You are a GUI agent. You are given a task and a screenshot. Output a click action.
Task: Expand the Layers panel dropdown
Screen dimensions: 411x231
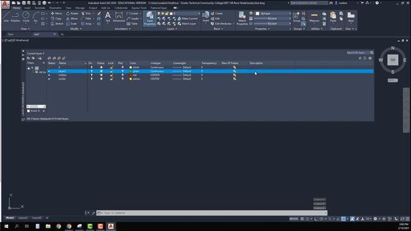coord(171,29)
